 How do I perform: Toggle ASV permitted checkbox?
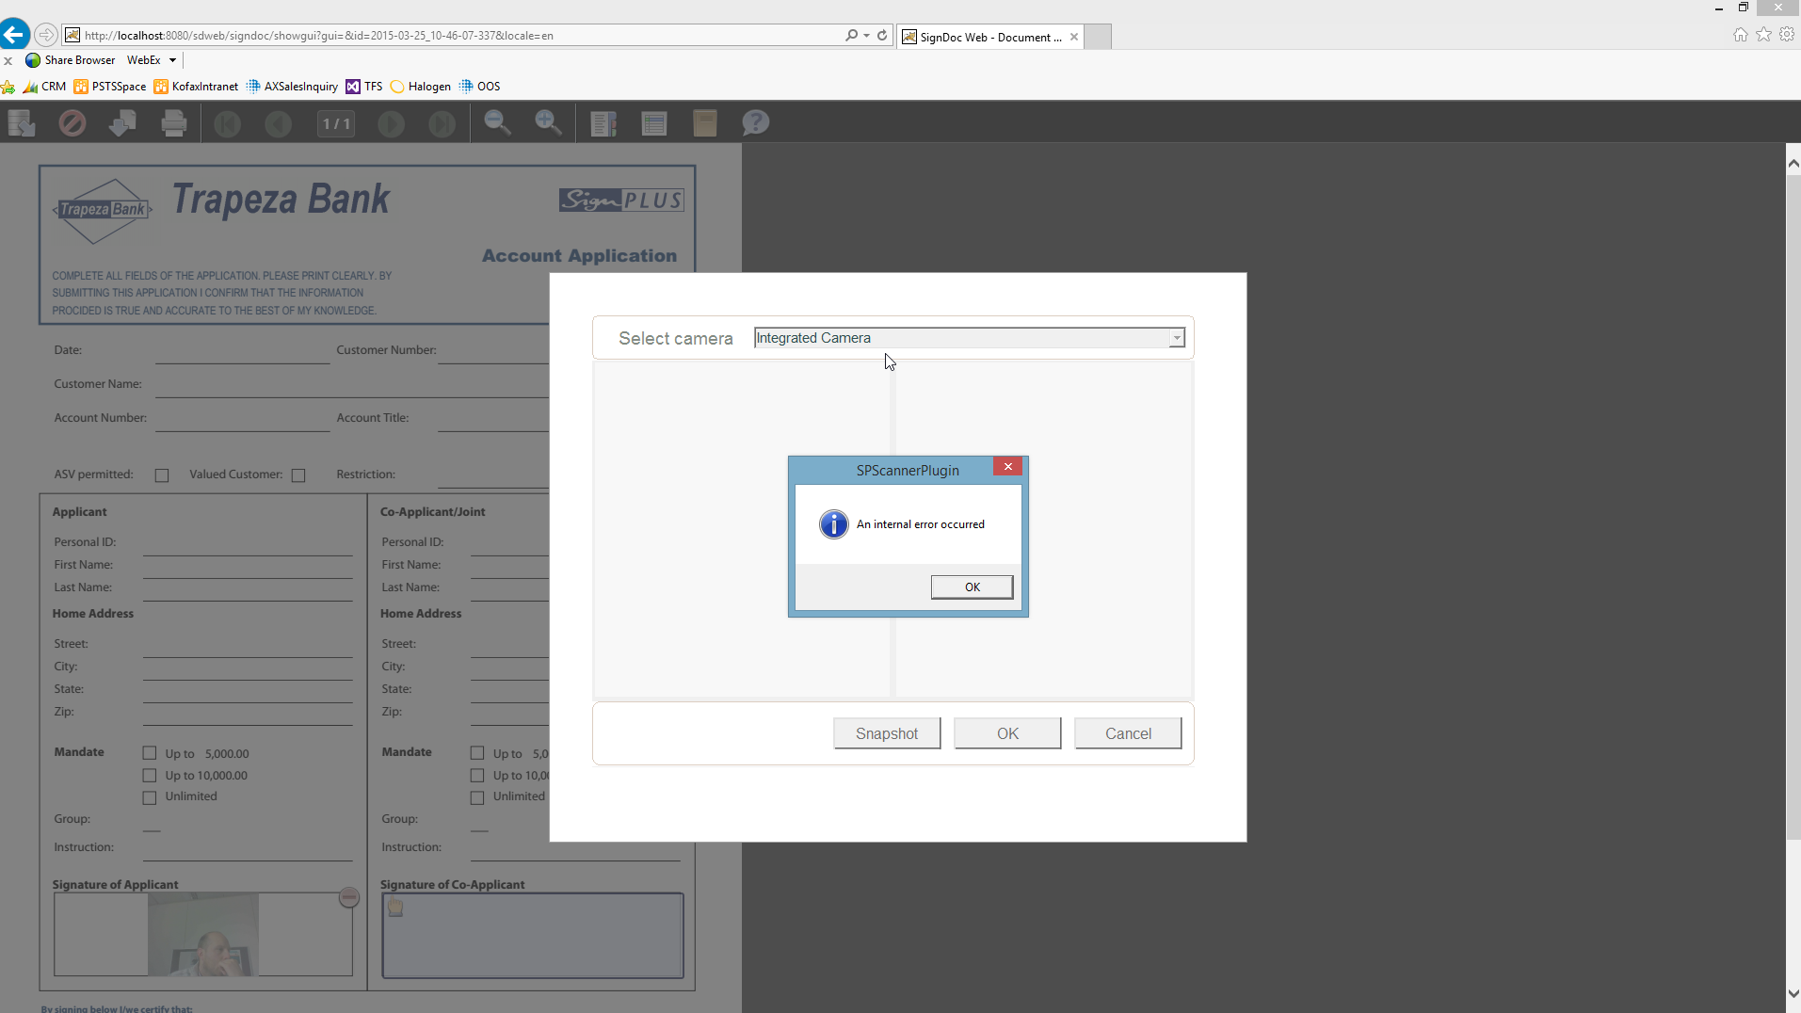tap(162, 475)
